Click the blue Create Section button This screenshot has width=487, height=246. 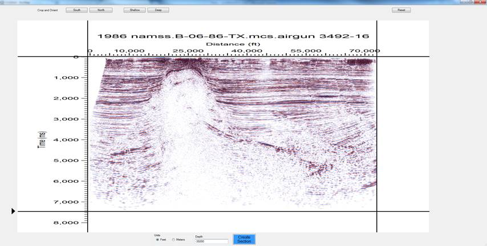pyautogui.click(x=244, y=239)
